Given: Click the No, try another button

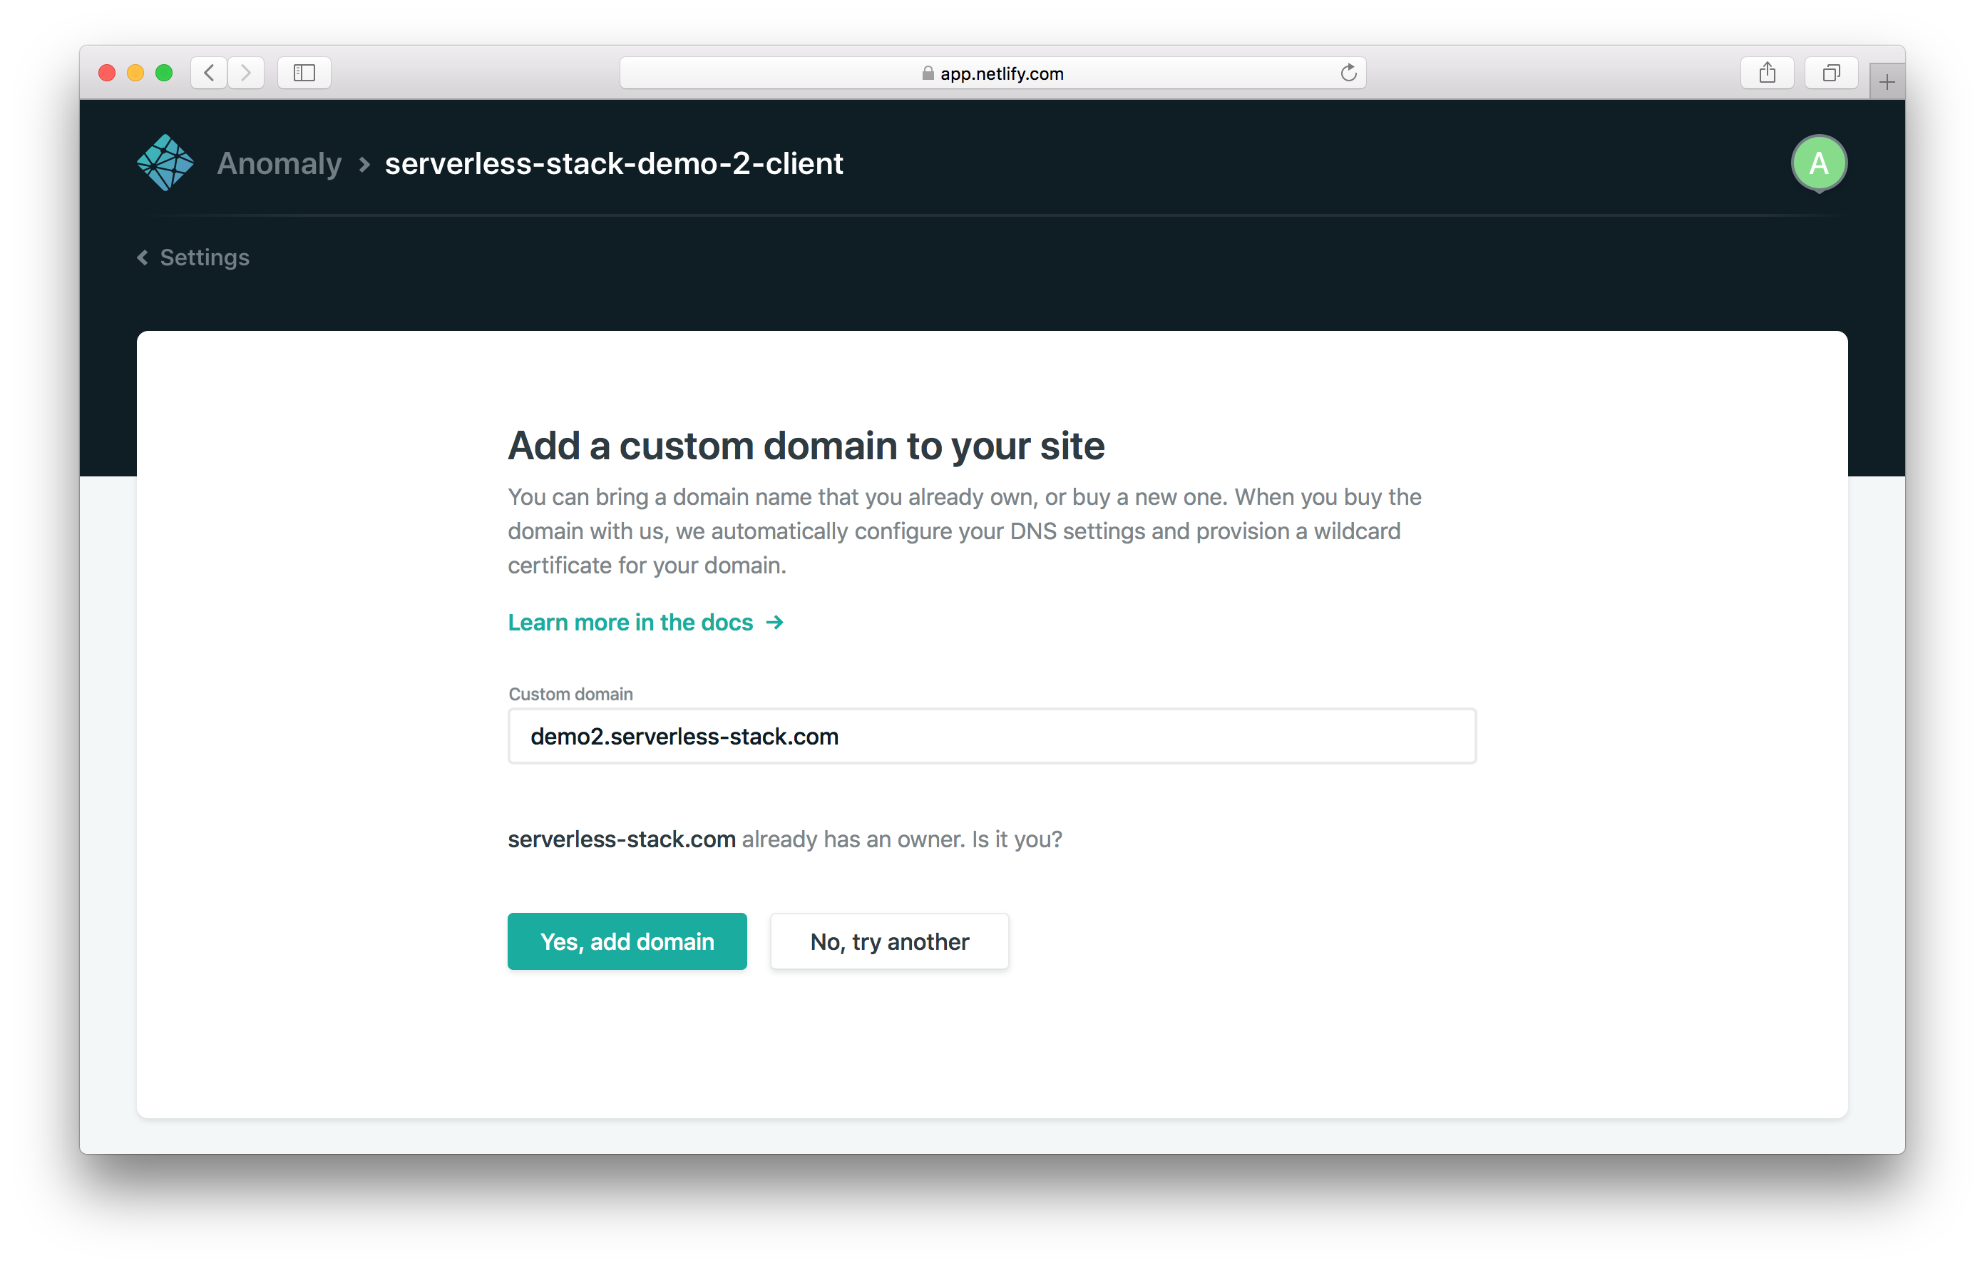Looking at the screenshot, I should (888, 941).
